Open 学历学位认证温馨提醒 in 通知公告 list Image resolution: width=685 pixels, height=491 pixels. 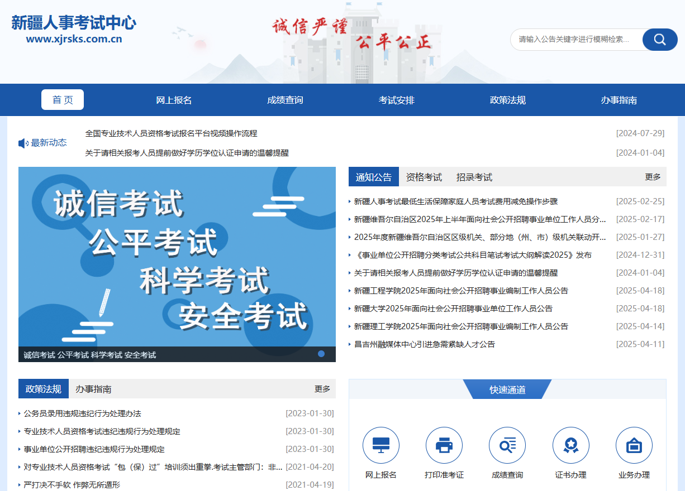pyautogui.click(x=456, y=273)
